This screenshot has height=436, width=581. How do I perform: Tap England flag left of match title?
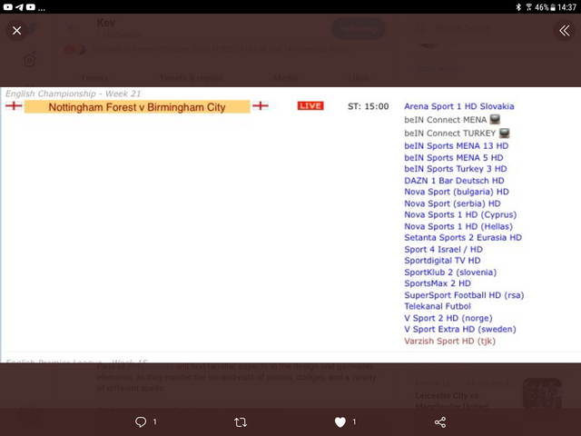(14, 106)
